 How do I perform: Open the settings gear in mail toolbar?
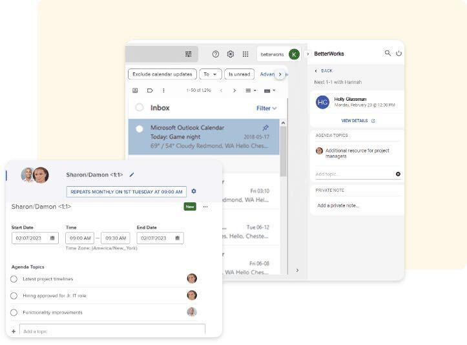(x=231, y=54)
